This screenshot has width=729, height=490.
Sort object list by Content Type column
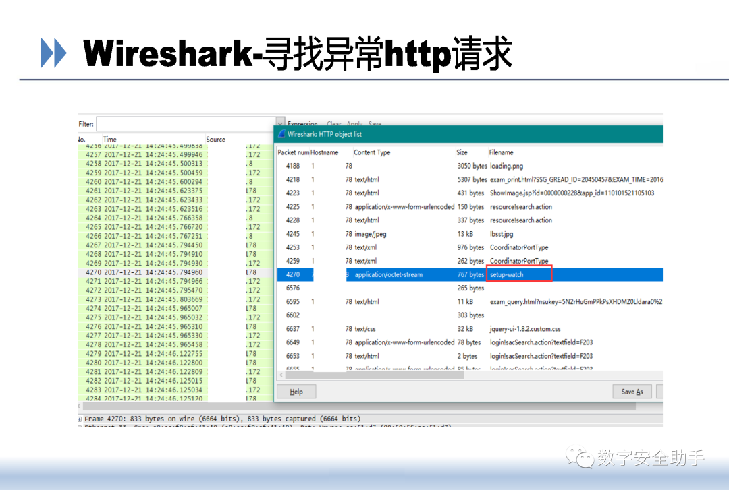(x=372, y=152)
